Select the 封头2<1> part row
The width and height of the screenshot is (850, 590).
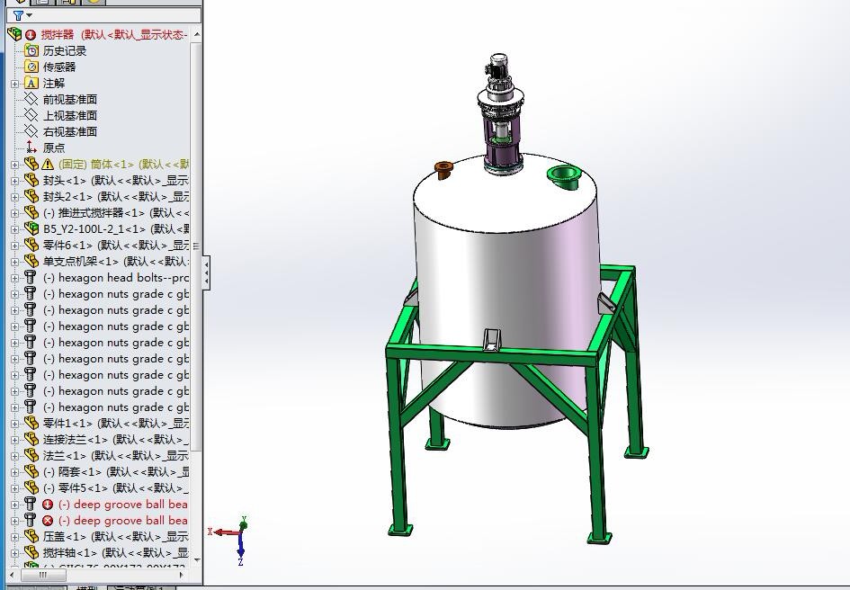(x=107, y=196)
